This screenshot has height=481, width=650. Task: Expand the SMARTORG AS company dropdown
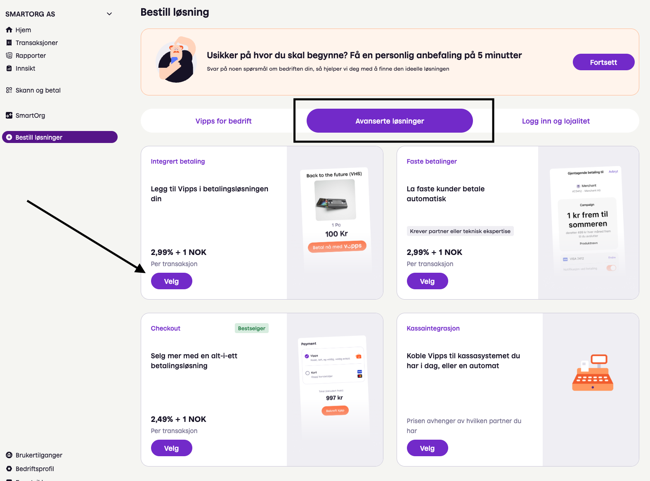pyautogui.click(x=109, y=14)
